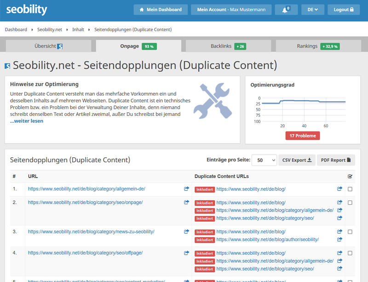The height and width of the screenshot is (282, 368).
Task: Switch to the Übersicht tab
Action: [48, 46]
